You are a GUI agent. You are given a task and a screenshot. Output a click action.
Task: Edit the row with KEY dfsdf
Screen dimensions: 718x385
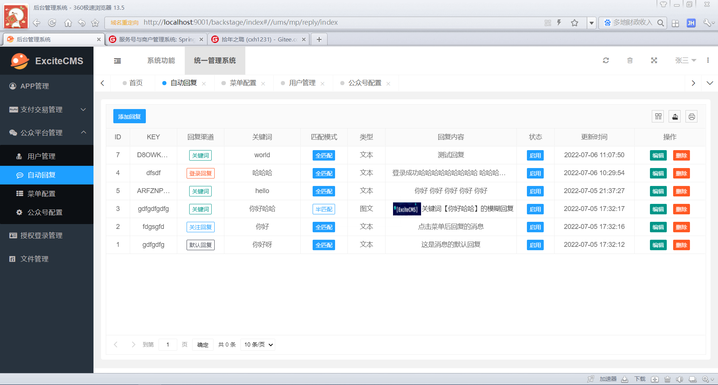[658, 173]
